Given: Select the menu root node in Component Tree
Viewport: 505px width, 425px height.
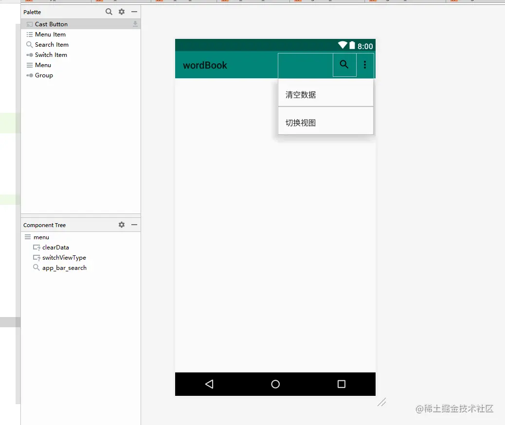Looking at the screenshot, I should 41,237.
